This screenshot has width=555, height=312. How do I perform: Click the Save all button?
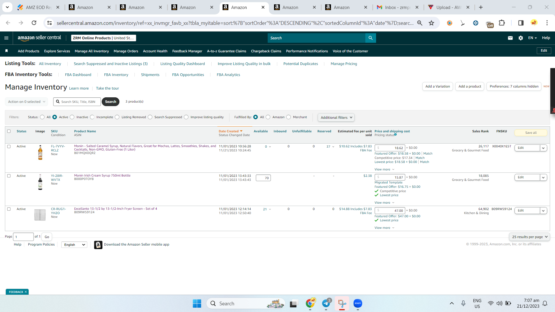click(x=531, y=133)
